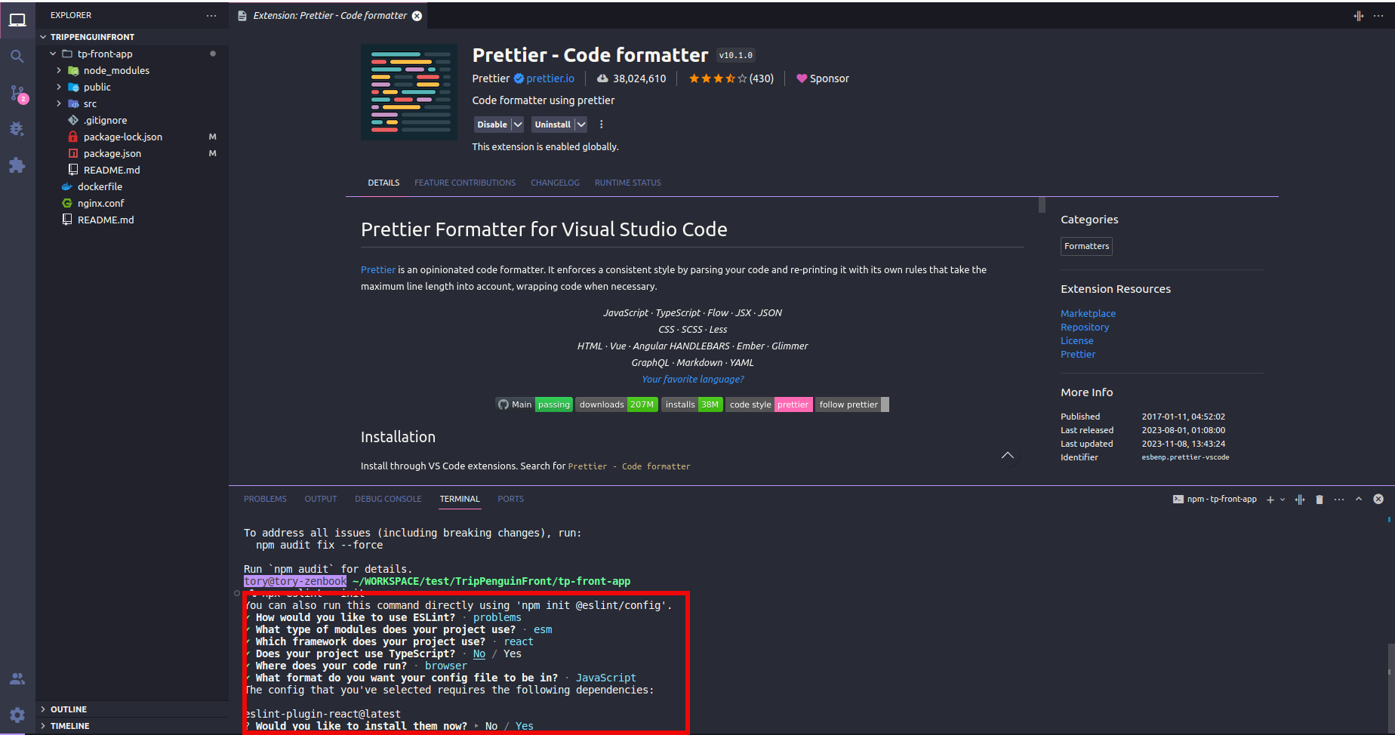1395x735 pixels.
Task: Close the bottom panel
Action: [1378, 499]
